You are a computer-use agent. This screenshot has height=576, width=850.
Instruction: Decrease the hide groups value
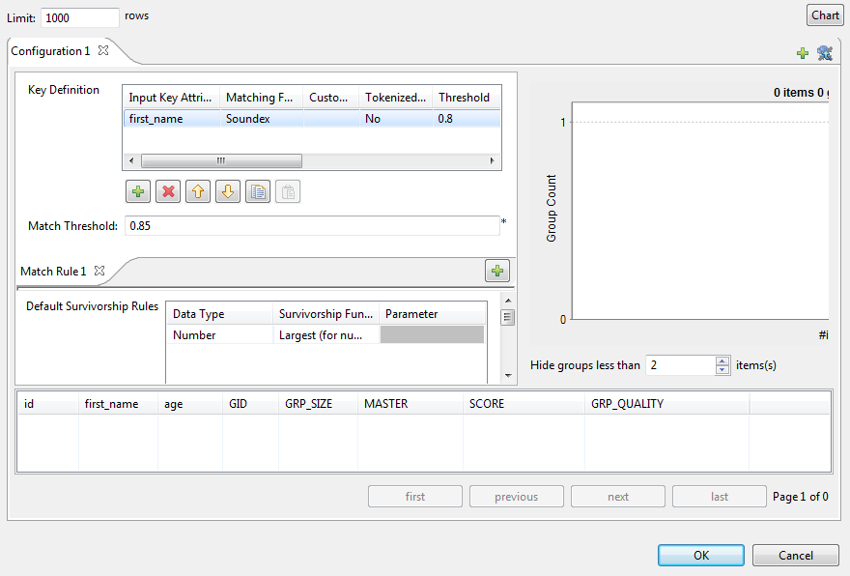[x=722, y=370]
